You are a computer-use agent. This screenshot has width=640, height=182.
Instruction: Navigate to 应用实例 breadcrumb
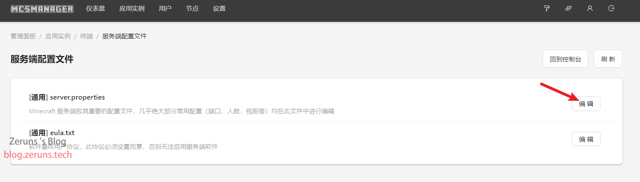click(x=58, y=36)
